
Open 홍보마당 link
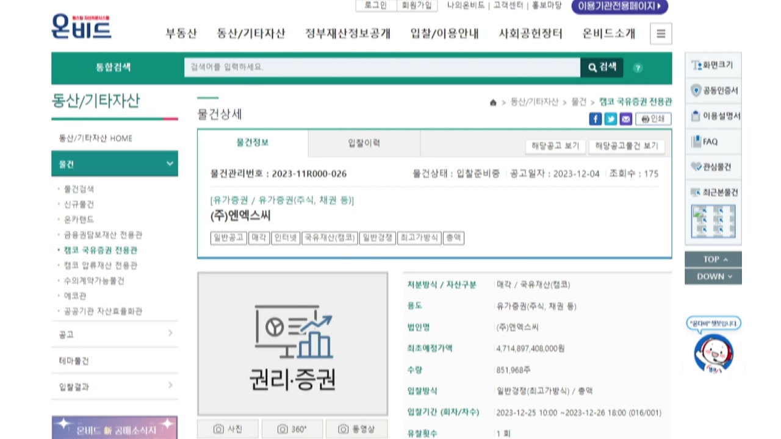pos(547,5)
